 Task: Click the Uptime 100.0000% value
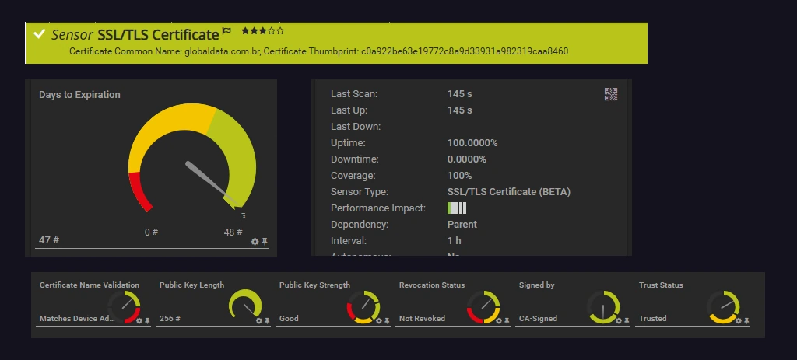[x=472, y=143]
